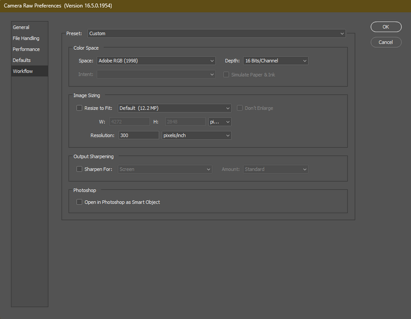
Task: Click the Camera Raw Preferences title bar text
Action: 58,6
